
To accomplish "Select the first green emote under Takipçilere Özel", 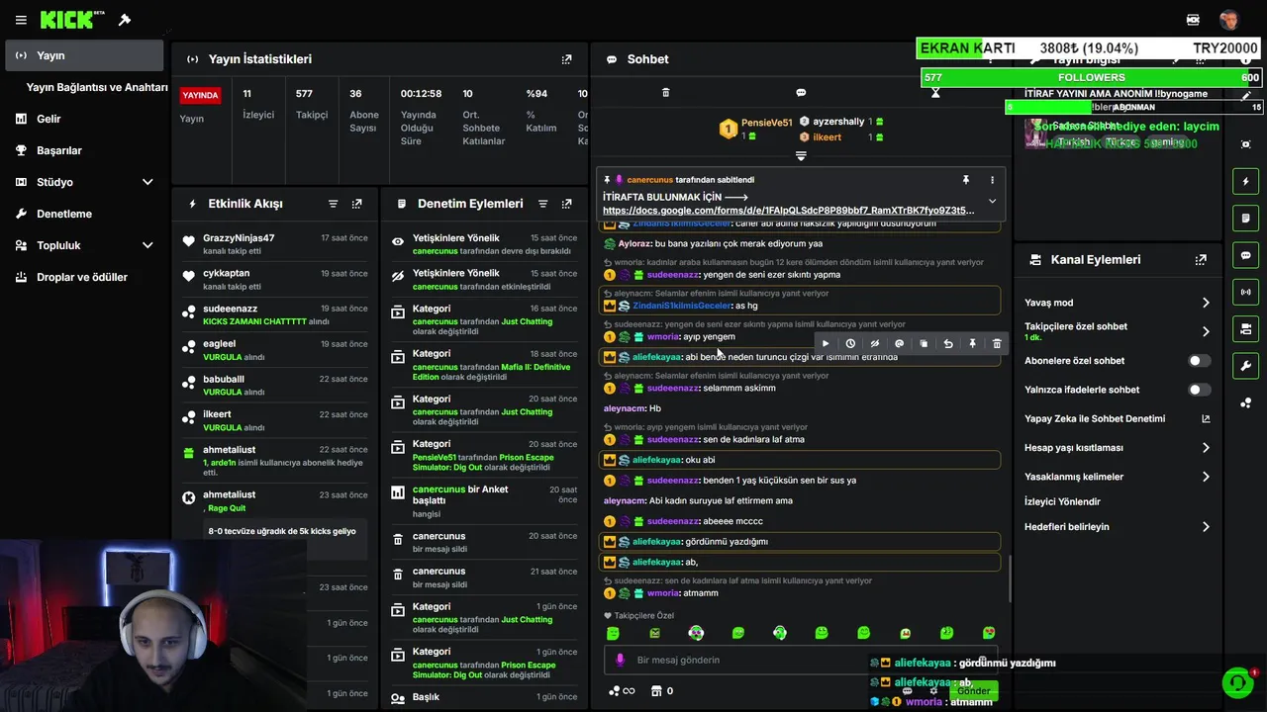I will pyautogui.click(x=613, y=633).
